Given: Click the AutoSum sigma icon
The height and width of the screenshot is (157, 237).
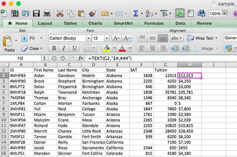Looking at the screenshot, I should 136,13.
